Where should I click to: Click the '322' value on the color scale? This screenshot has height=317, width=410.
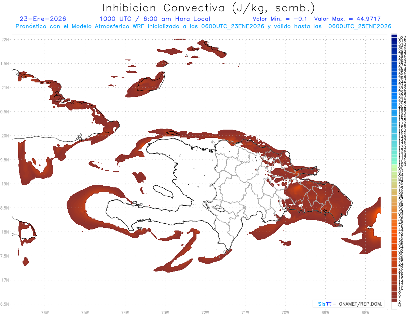point(402,37)
